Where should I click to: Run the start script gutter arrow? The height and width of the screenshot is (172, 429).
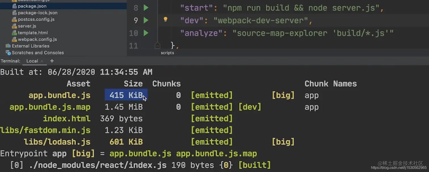[146, 8]
